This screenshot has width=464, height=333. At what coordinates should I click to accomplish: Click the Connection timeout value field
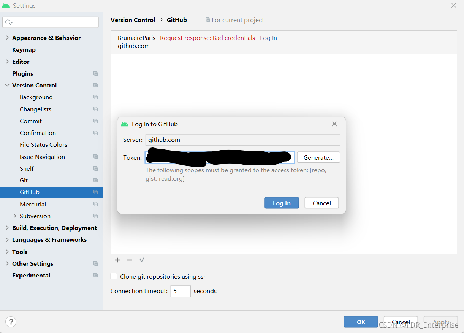coord(181,291)
